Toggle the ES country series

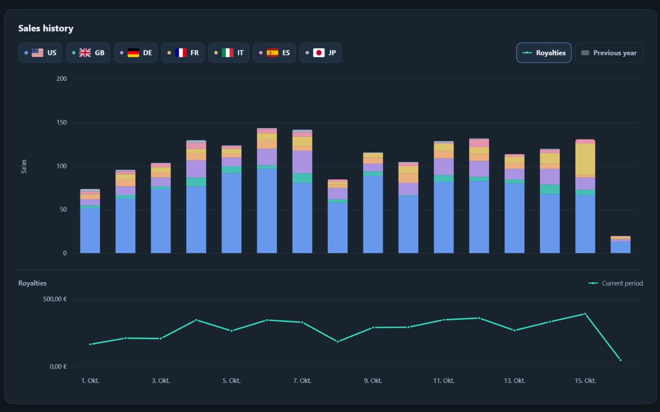coord(274,53)
